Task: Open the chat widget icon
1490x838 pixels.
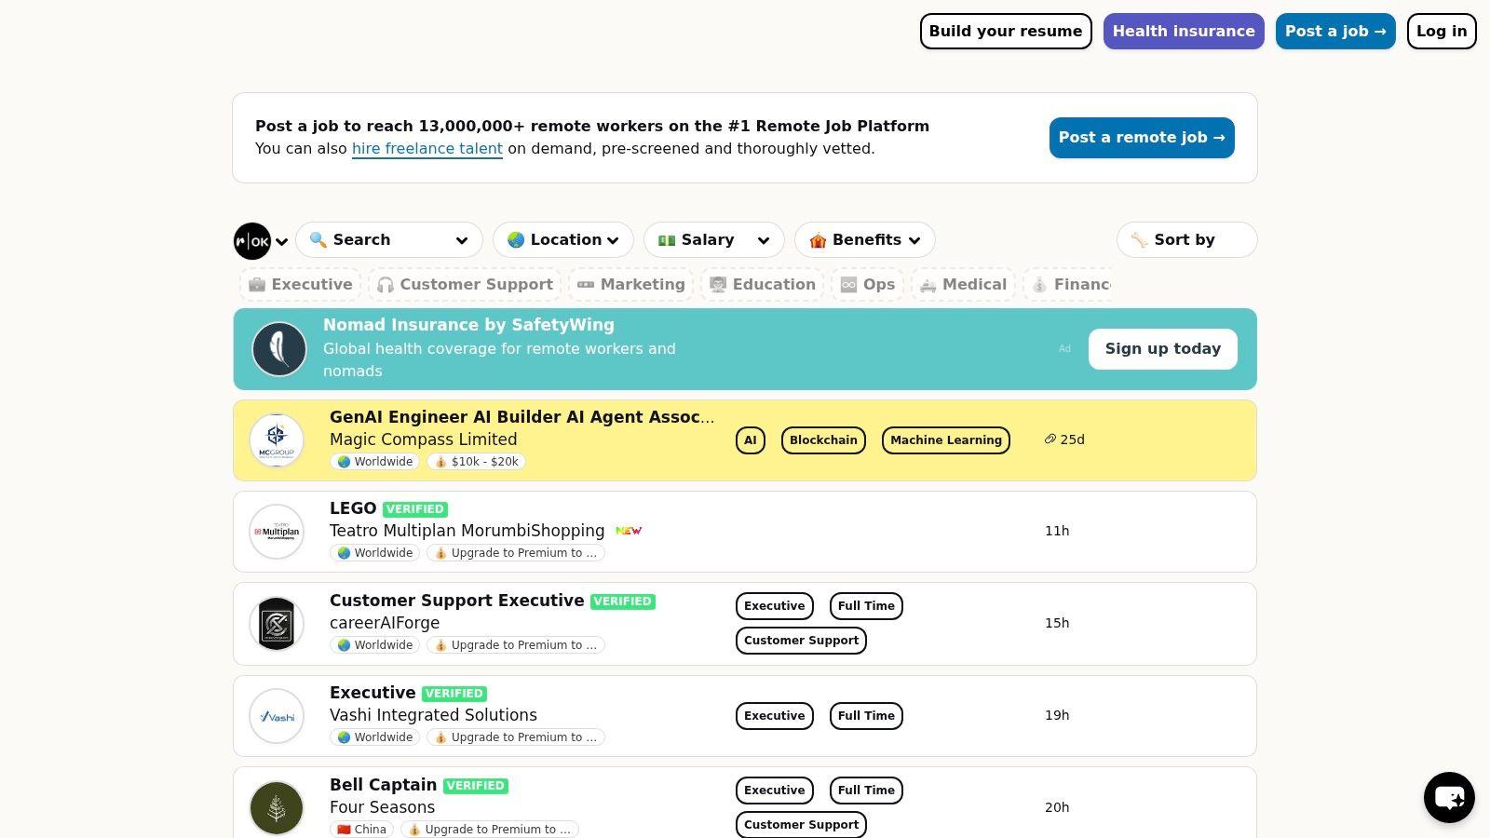Action: click(1449, 798)
